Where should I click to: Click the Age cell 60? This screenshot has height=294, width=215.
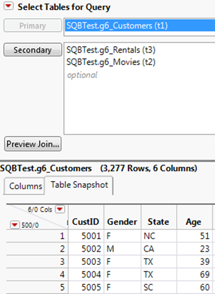tap(194, 287)
